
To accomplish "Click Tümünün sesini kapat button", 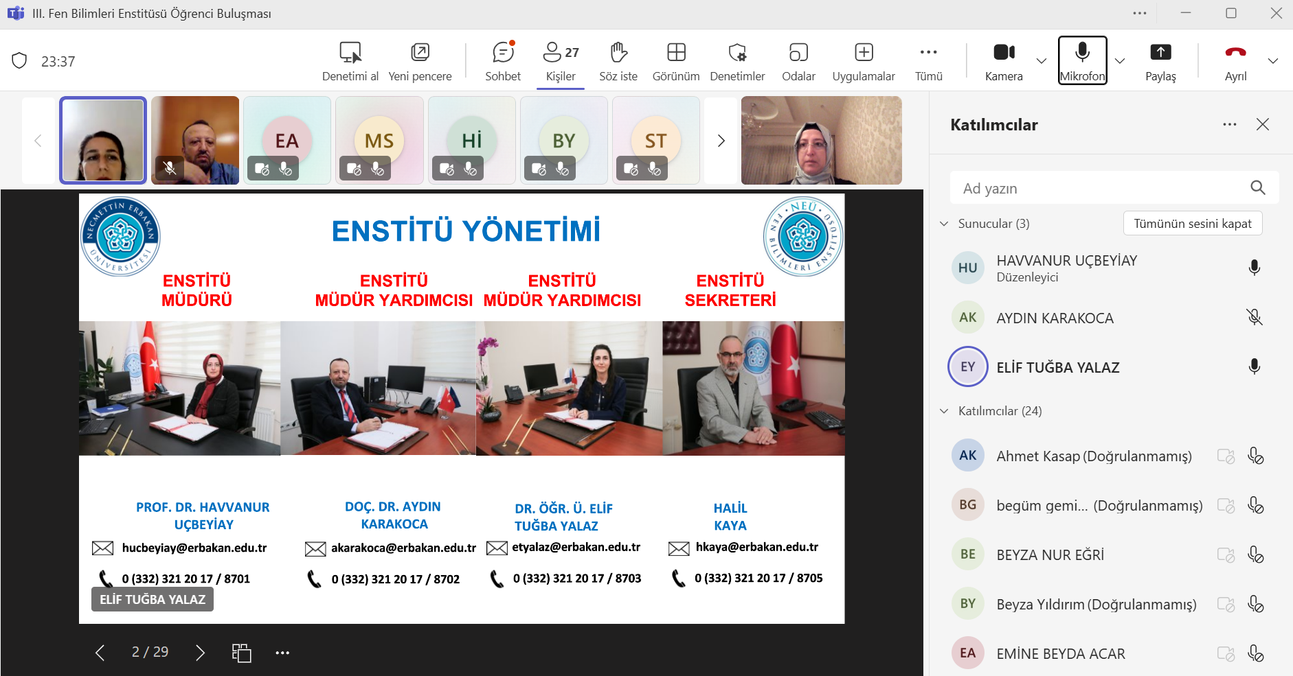I will (x=1192, y=224).
